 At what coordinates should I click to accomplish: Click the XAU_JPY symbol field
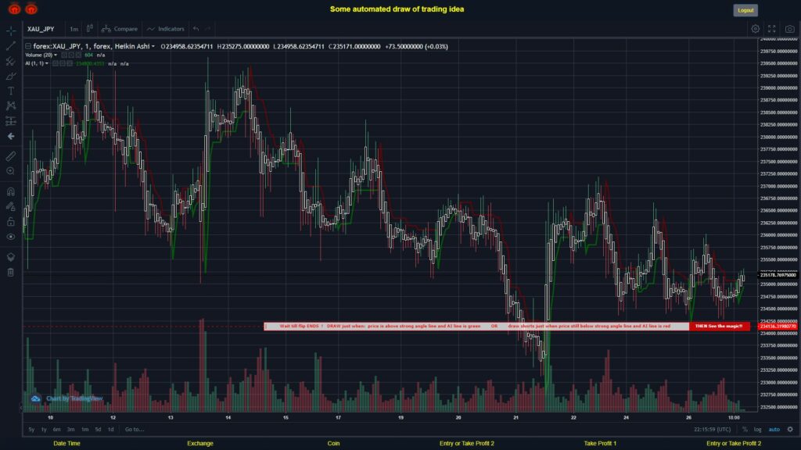click(x=41, y=29)
